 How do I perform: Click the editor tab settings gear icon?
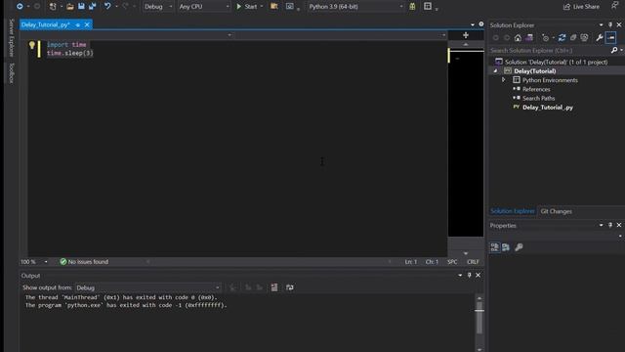[x=481, y=24]
